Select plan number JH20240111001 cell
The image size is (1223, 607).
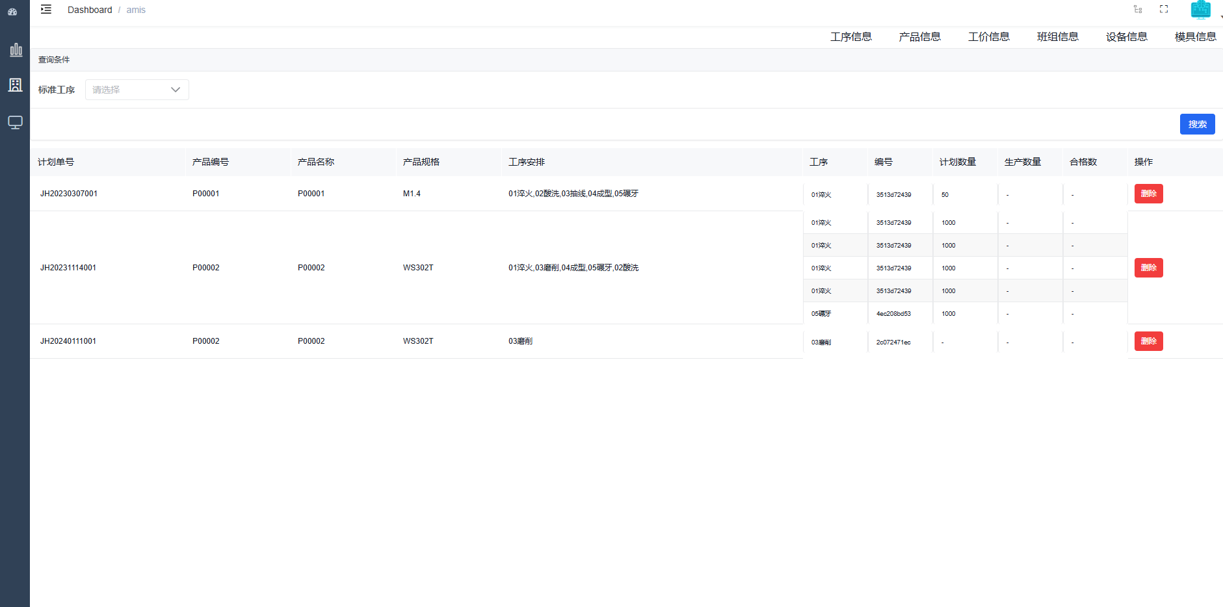(x=68, y=341)
